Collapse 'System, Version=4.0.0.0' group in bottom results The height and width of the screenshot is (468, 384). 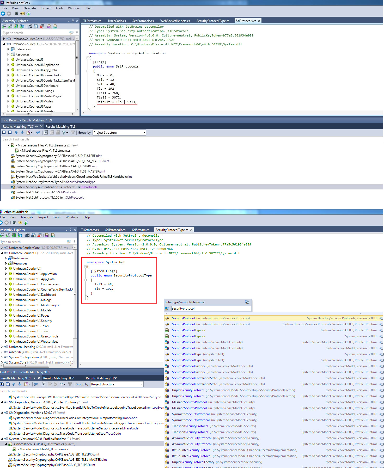pos(2,439)
